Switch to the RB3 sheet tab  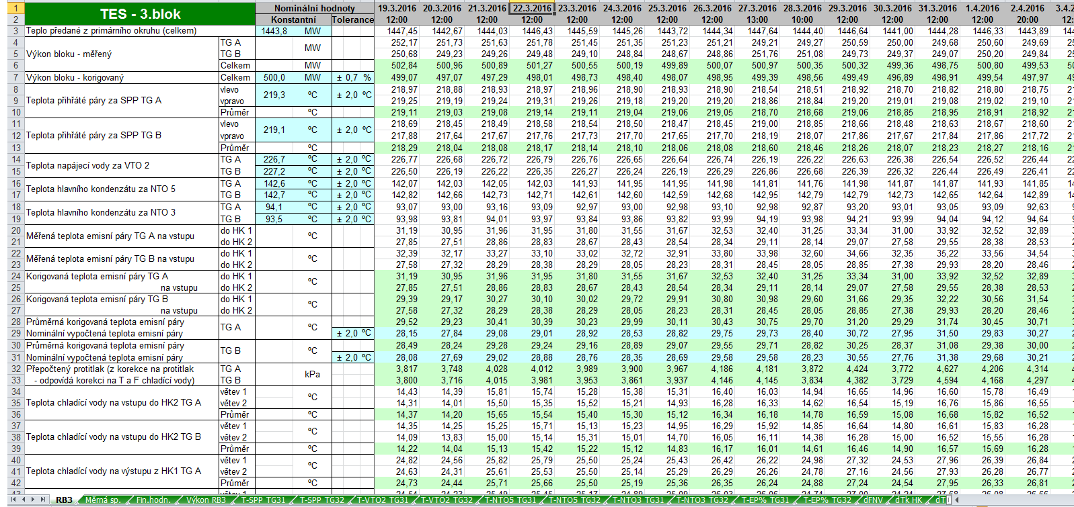(x=64, y=500)
